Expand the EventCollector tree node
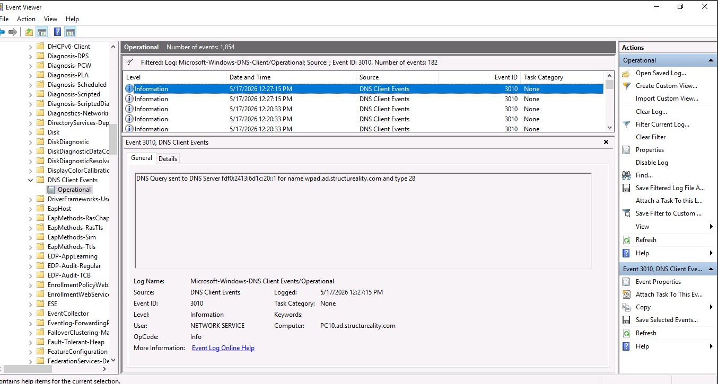The height and width of the screenshot is (384, 718). 31,314
